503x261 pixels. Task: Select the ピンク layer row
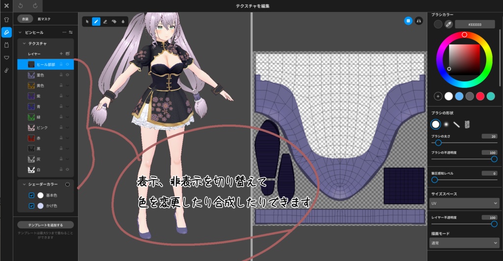(46, 128)
